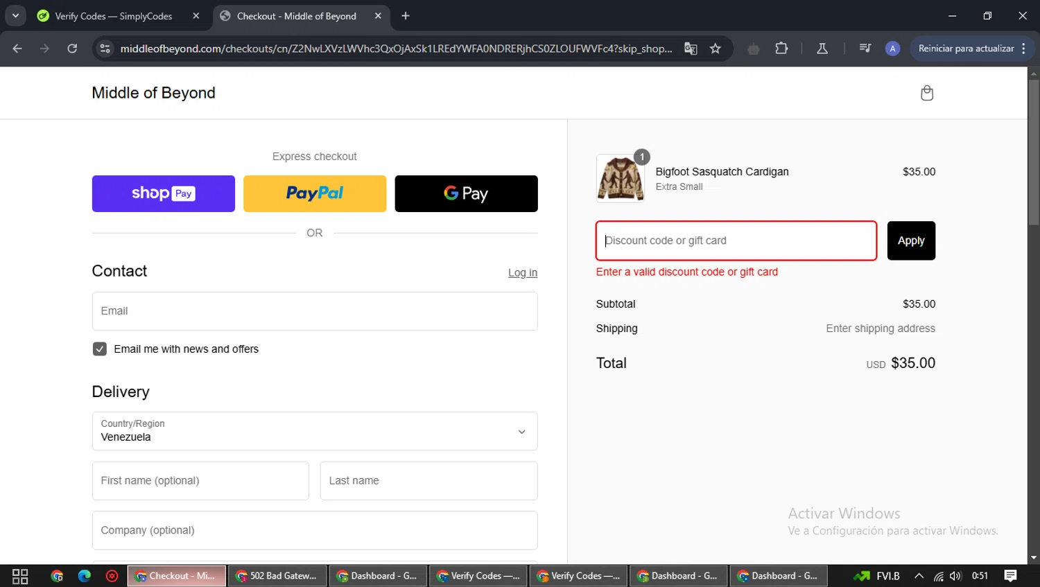The image size is (1040, 587).
Task: Click the browser back arrow
Action: pos(17,49)
